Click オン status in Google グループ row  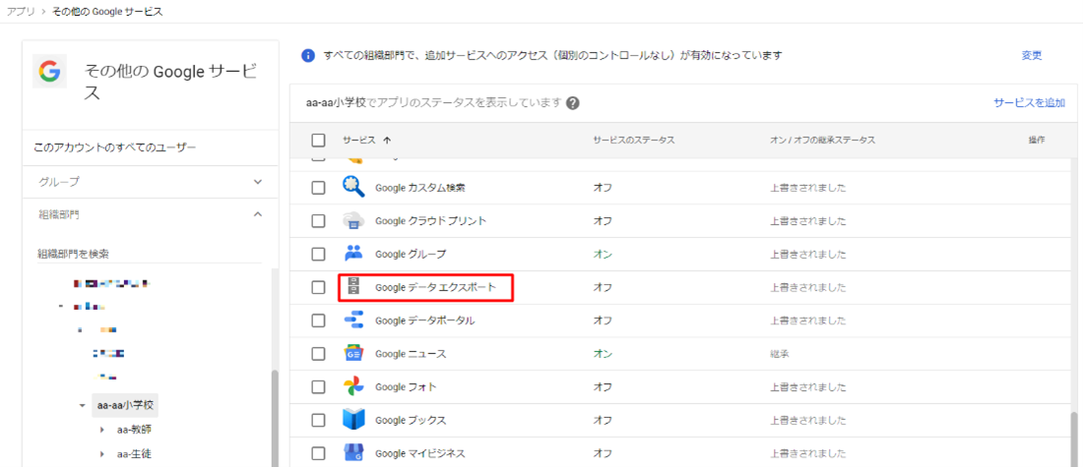click(603, 254)
